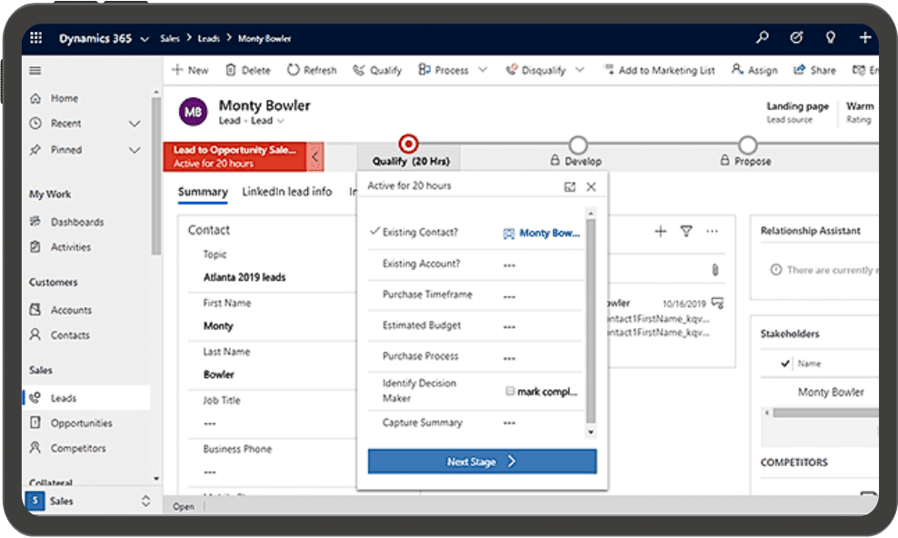The image size is (898, 538).
Task: Toggle select-all checkmark in Stakeholders header
Action: 784,364
